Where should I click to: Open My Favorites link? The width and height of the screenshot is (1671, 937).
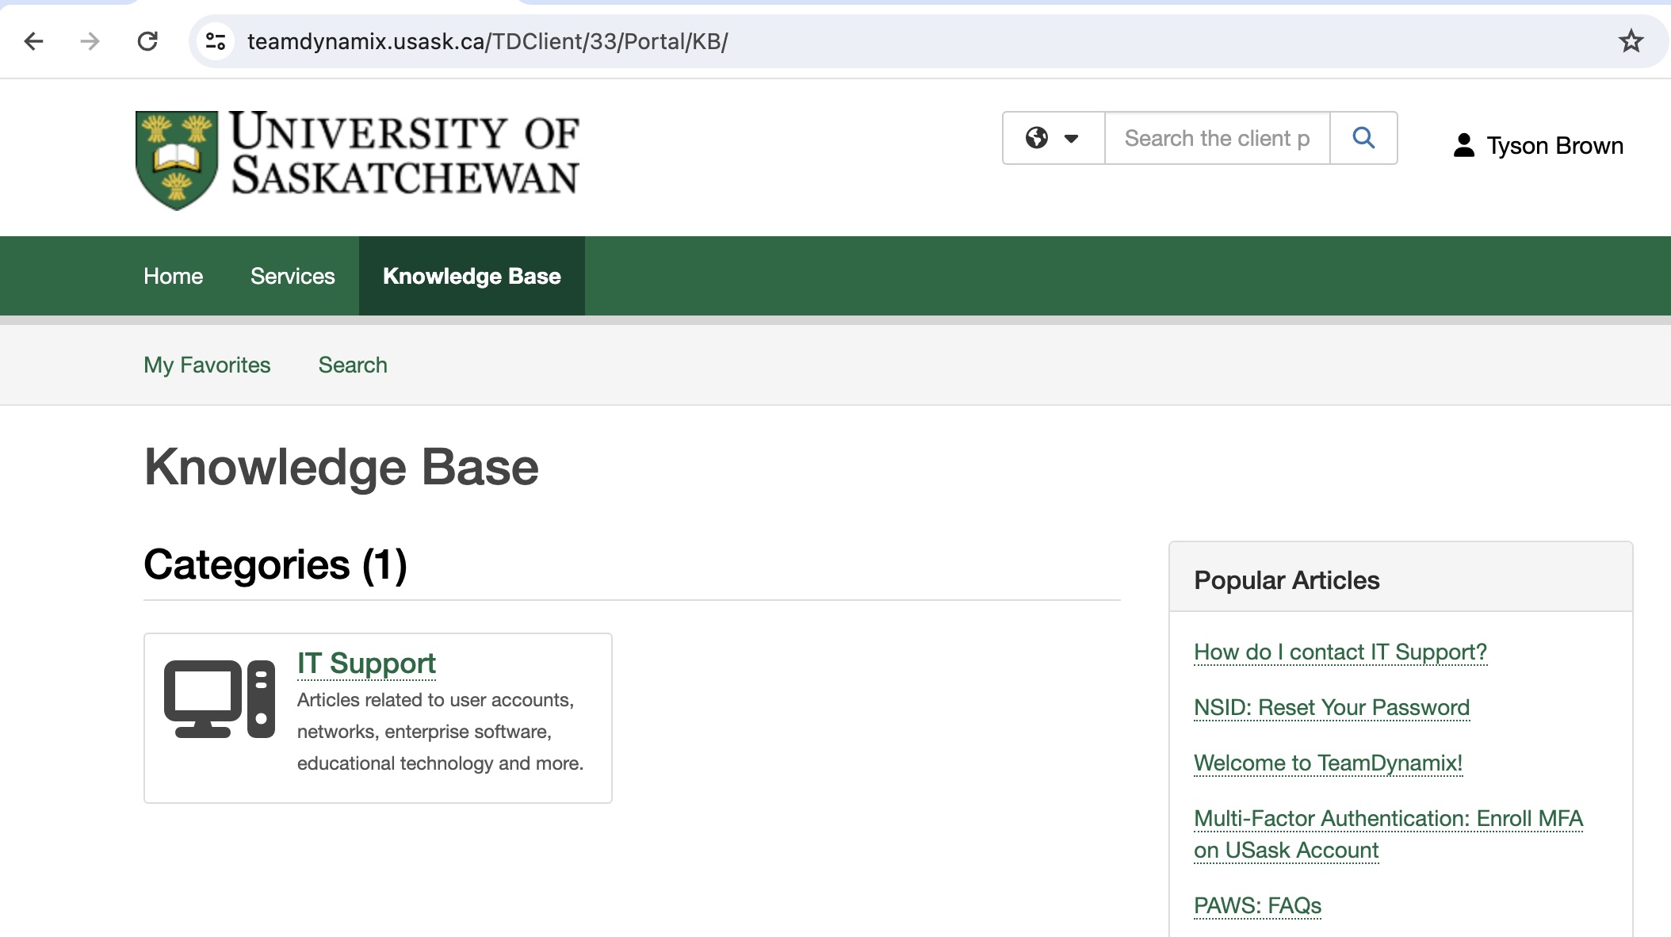point(207,365)
